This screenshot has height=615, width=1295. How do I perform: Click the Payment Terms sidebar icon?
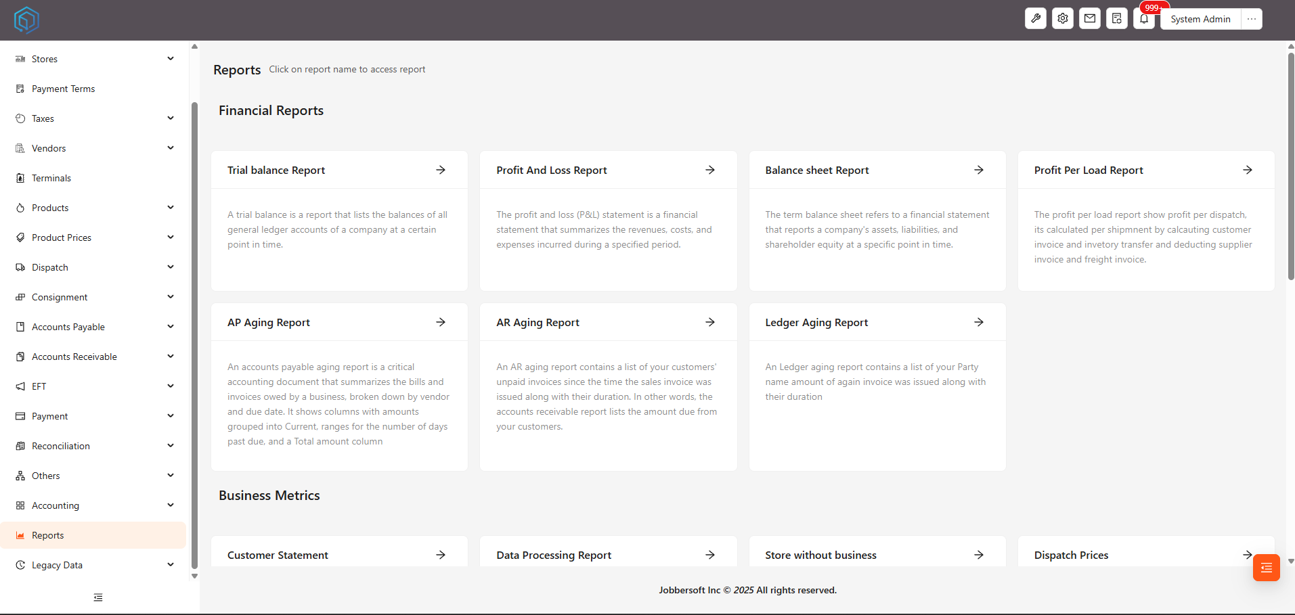click(20, 89)
